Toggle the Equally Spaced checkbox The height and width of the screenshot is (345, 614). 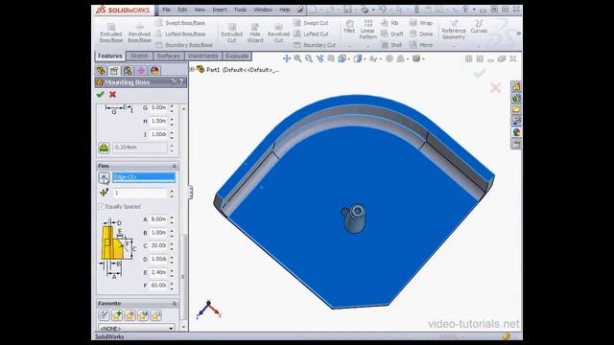click(x=102, y=206)
